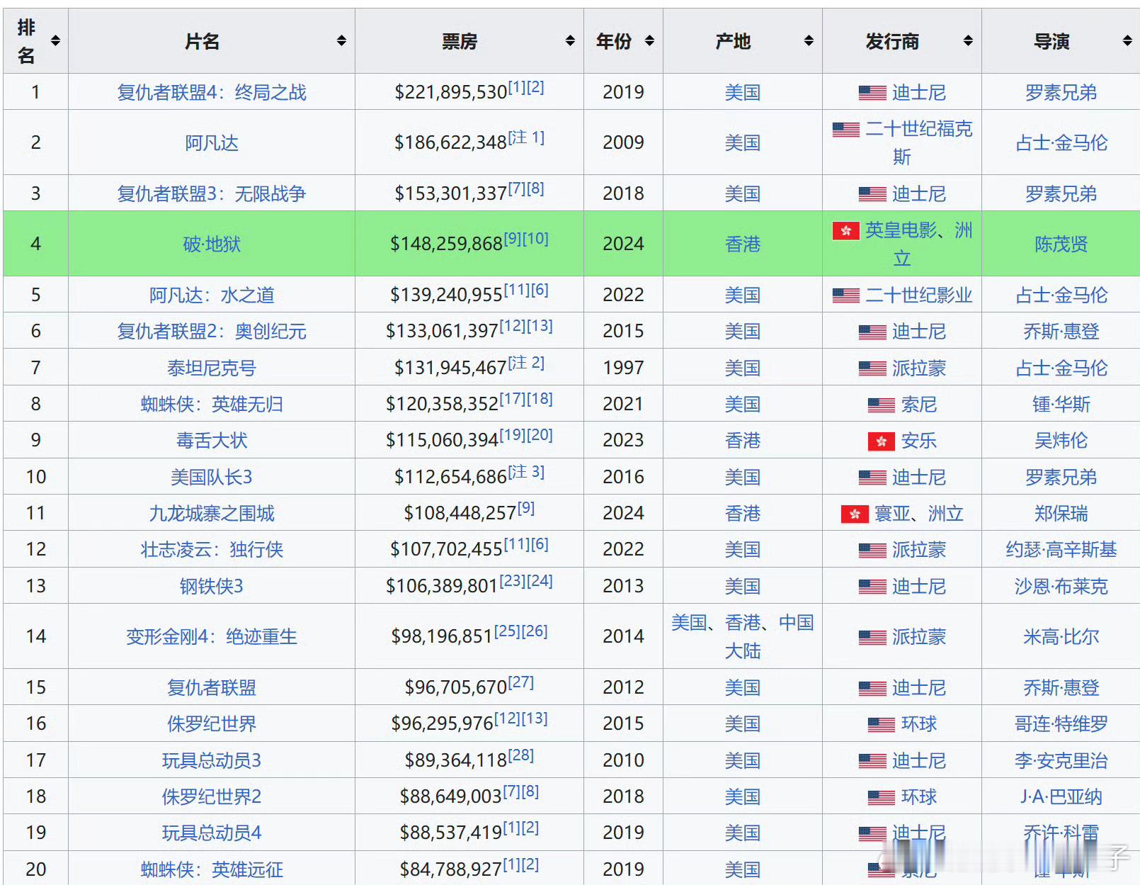This screenshot has height=885, width=1140.
Task: Open film link 美国队长3
Action: 212,477
